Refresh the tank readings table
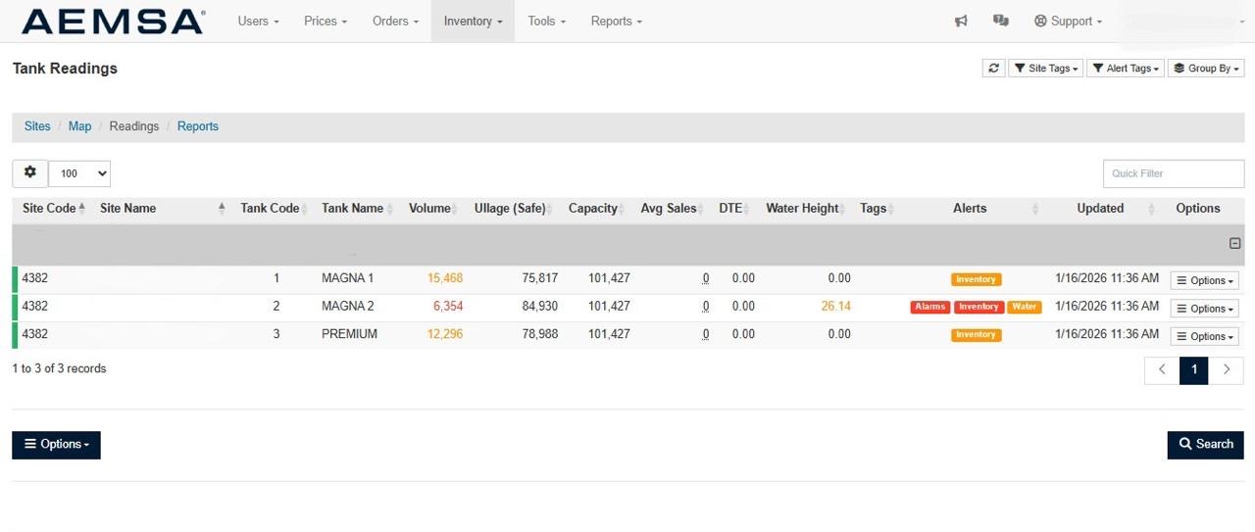1255x532 pixels. coord(993,69)
